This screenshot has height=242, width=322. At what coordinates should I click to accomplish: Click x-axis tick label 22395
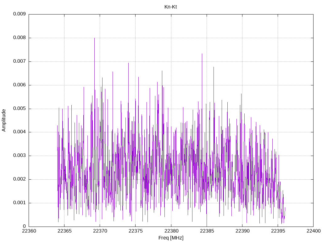(x=278, y=231)
